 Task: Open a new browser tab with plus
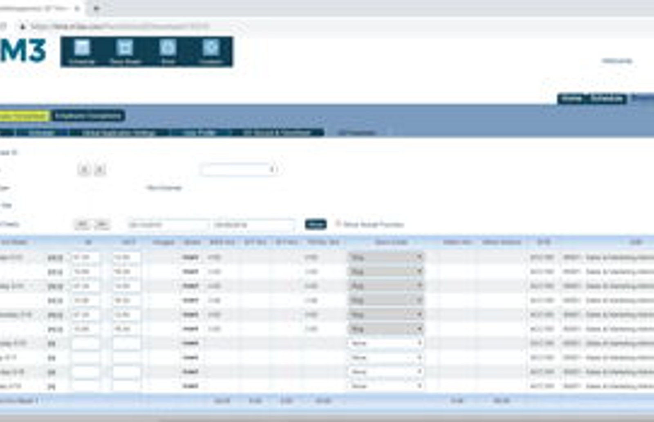[96, 8]
